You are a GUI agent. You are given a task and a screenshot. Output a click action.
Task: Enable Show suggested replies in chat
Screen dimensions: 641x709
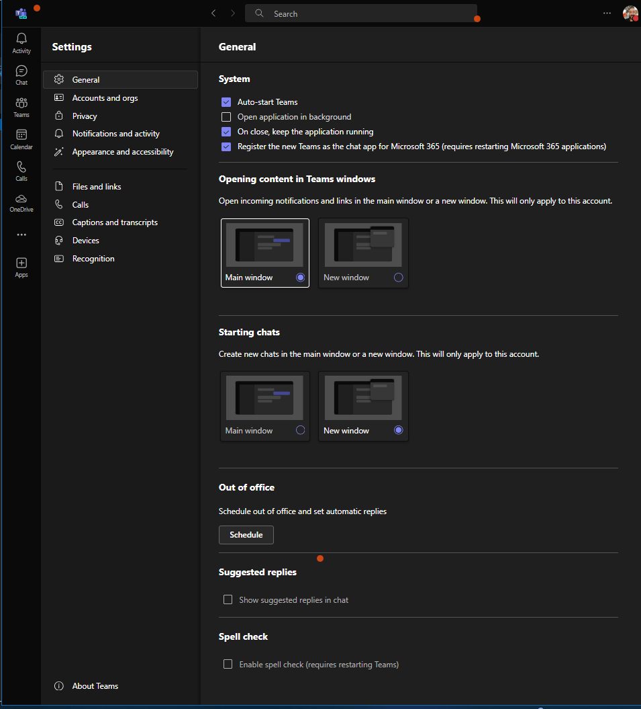point(228,599)
